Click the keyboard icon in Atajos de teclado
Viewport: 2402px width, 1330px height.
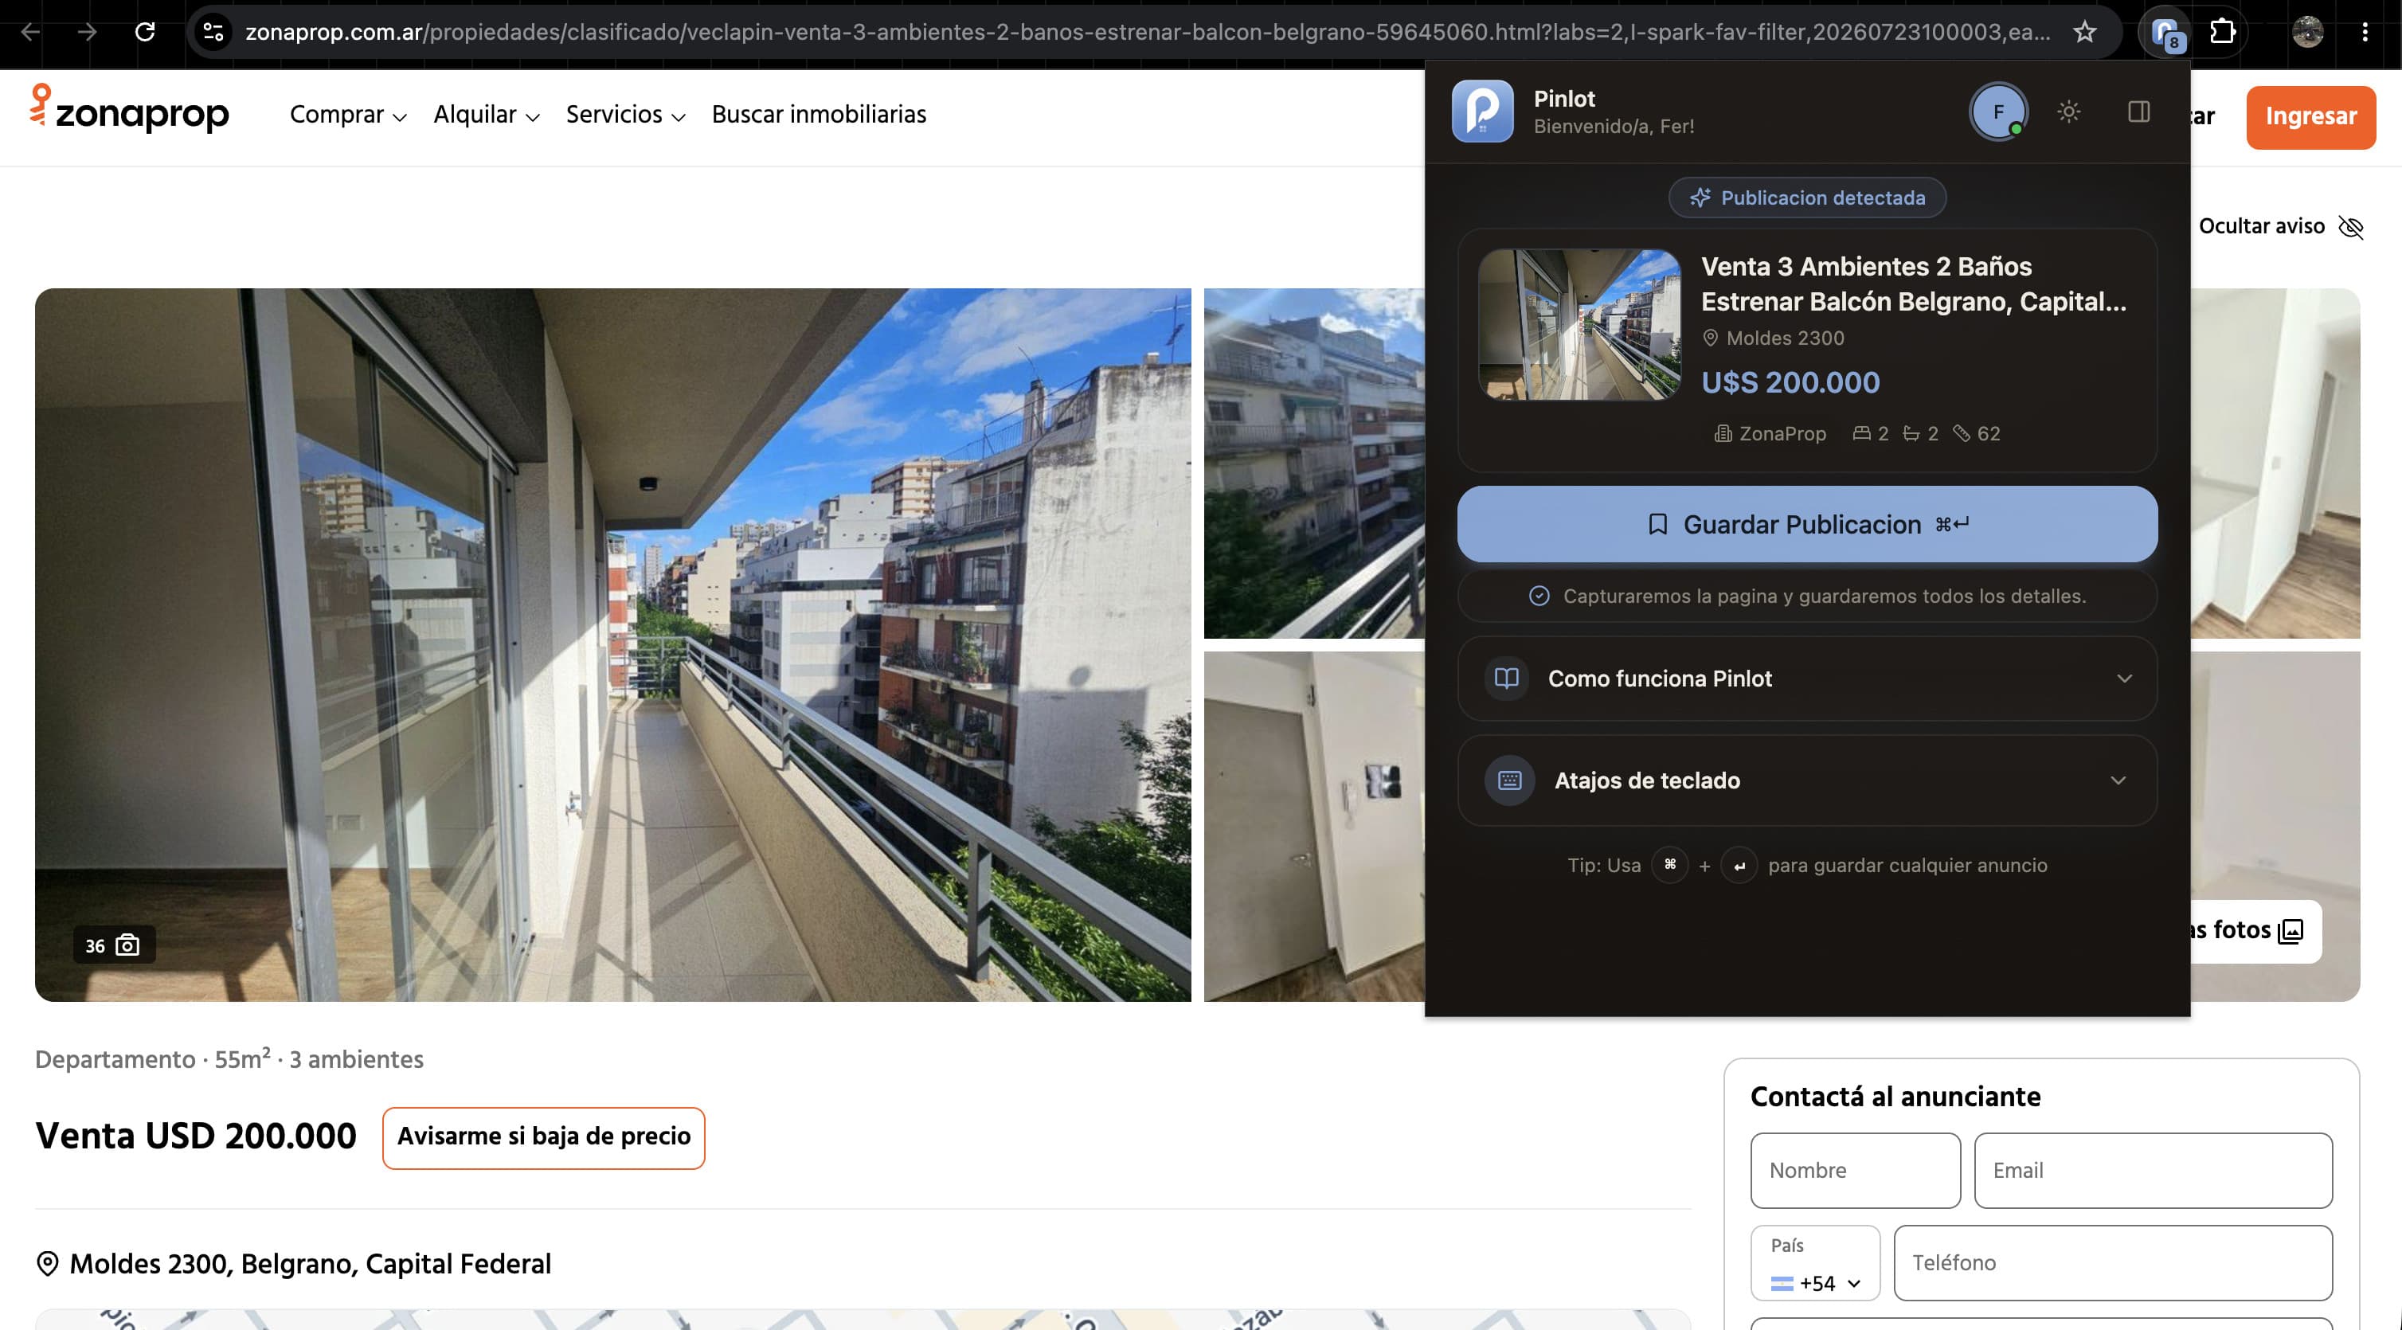coord(1510,780)
